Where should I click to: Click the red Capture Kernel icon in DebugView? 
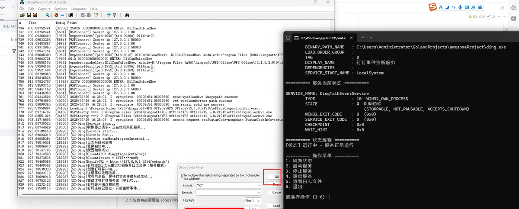tap(56, 15)
